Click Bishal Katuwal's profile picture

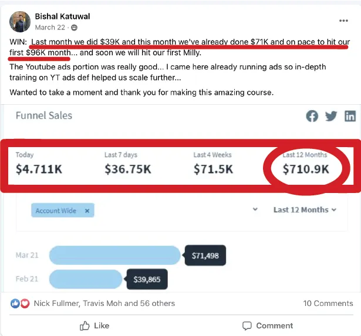pyautogui.click(x=20, y=21)
